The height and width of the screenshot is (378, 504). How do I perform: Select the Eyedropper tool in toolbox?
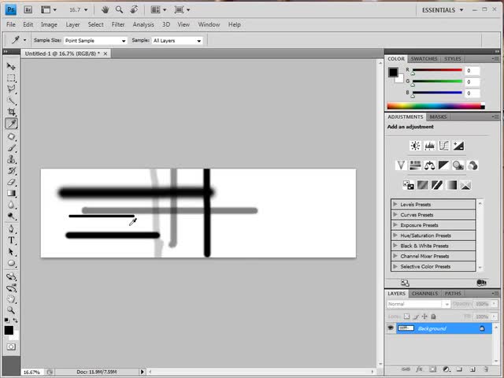click(11, 124)
